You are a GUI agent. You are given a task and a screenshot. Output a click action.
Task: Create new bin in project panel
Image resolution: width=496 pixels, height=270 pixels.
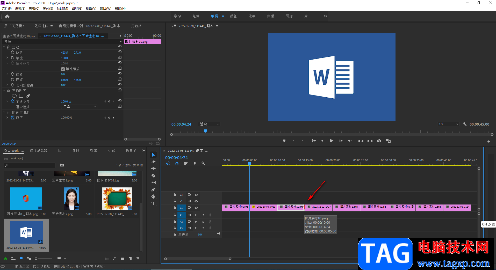122,258
